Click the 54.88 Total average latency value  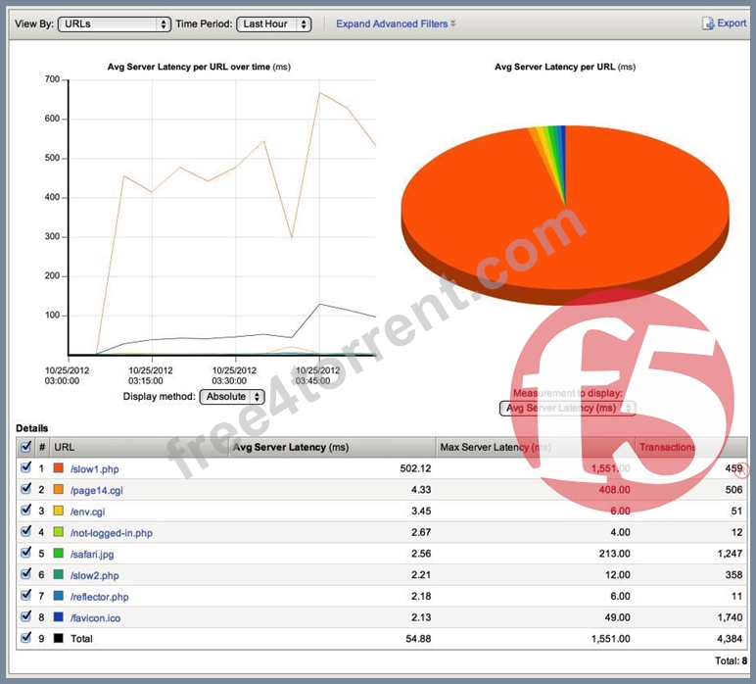coord(418,639)
